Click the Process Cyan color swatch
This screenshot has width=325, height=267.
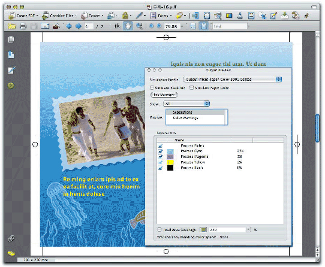pos(170,151)
